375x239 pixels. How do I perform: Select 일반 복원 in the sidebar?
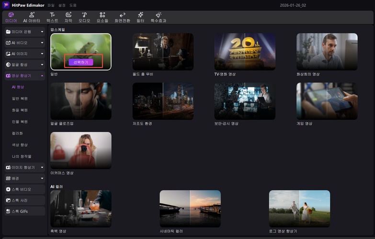[x=20, y=98]
